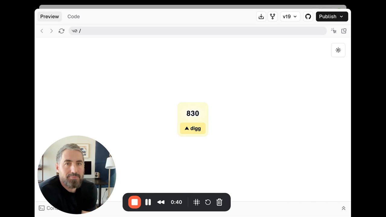Stop the screen recording

134,202
